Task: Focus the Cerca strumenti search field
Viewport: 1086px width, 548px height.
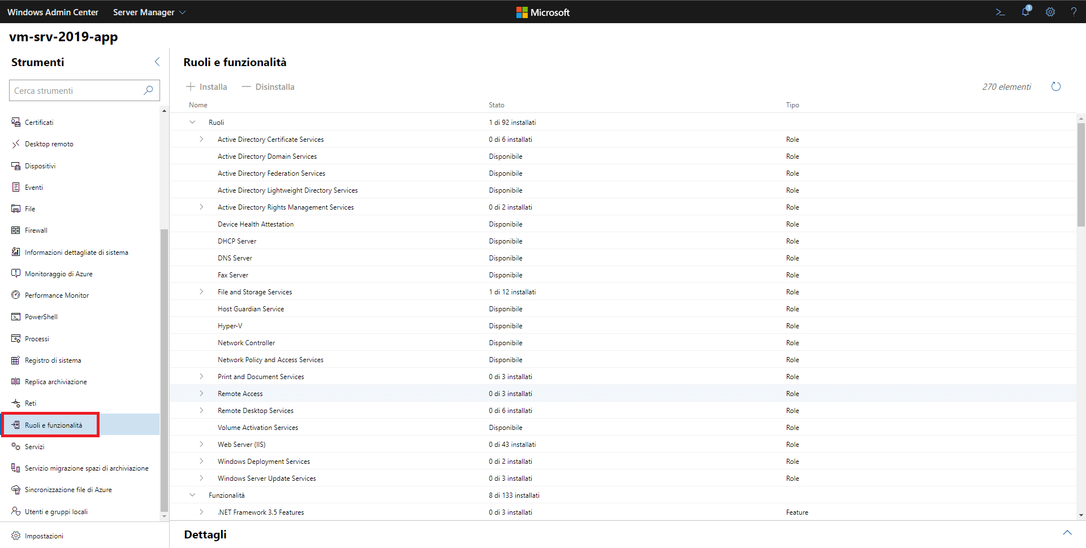Action: 84,90
